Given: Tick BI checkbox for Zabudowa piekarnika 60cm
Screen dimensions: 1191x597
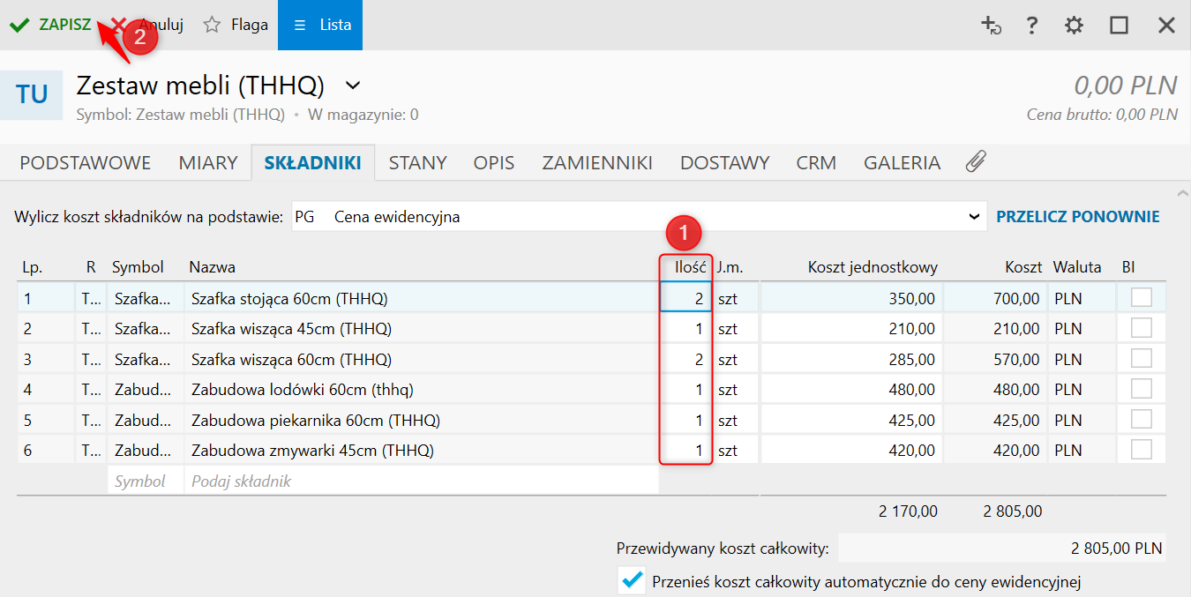Looking at the screenshot, I should point(1142,419).
